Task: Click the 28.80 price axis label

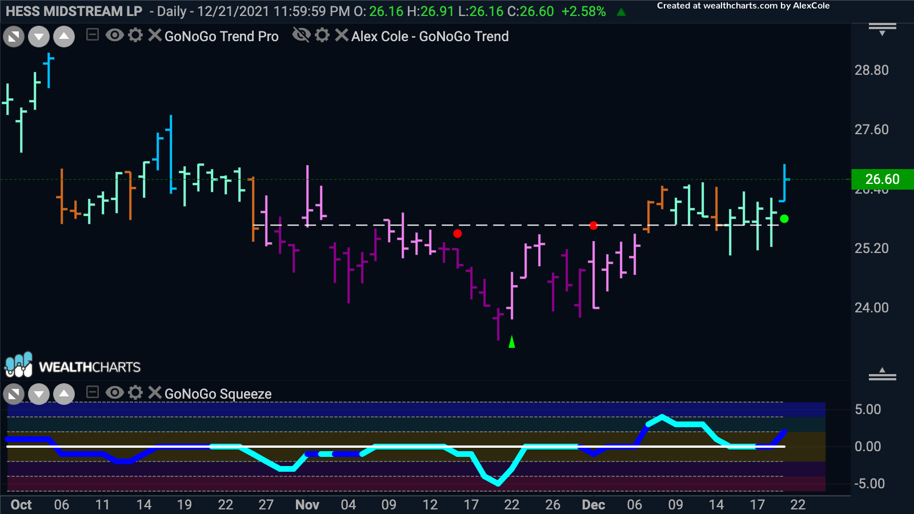Action: [x=872, y=70]
